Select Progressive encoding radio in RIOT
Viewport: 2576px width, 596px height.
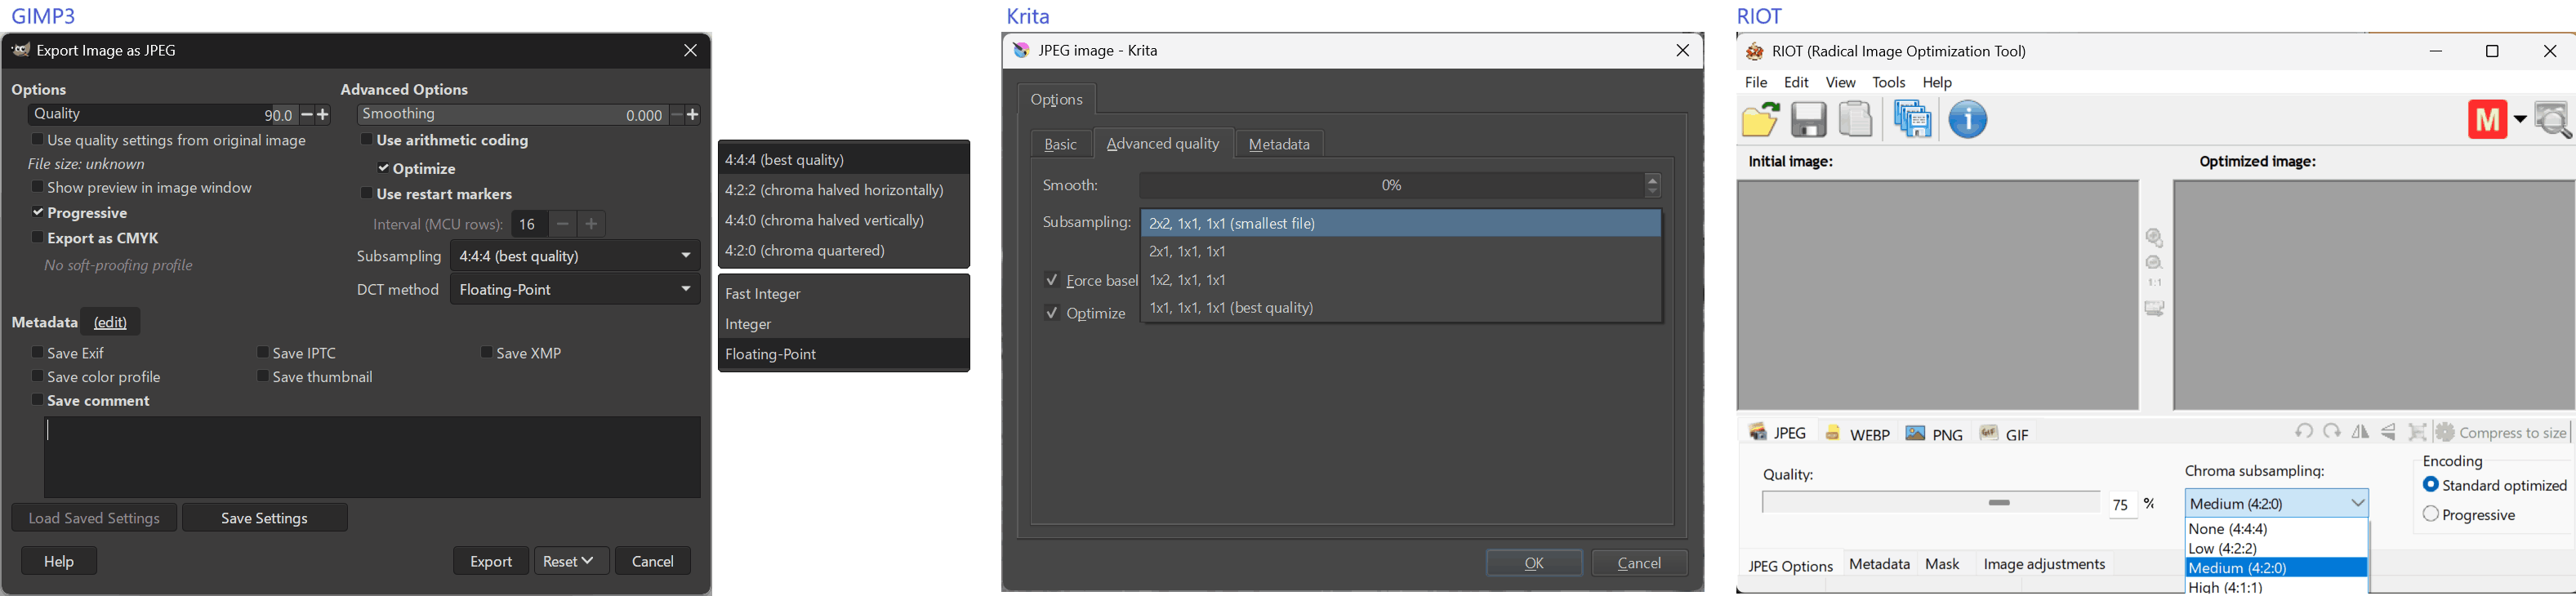pyautogui.click(x=2431, y=514)
